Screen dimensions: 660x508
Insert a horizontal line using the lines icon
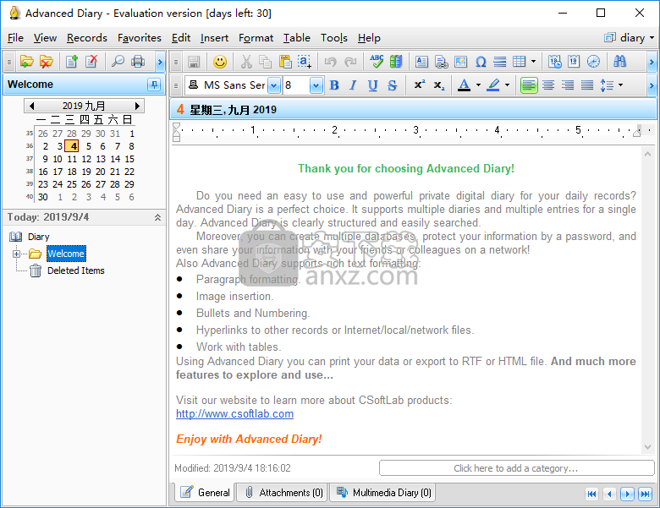499,62
